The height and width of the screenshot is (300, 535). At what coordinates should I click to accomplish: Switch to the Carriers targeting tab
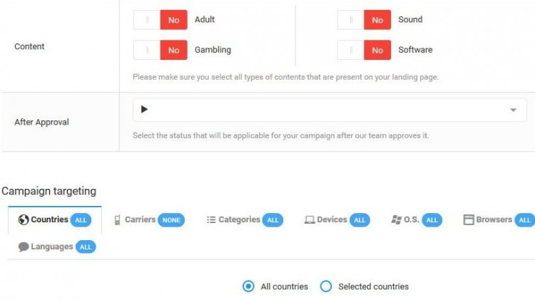149,220
